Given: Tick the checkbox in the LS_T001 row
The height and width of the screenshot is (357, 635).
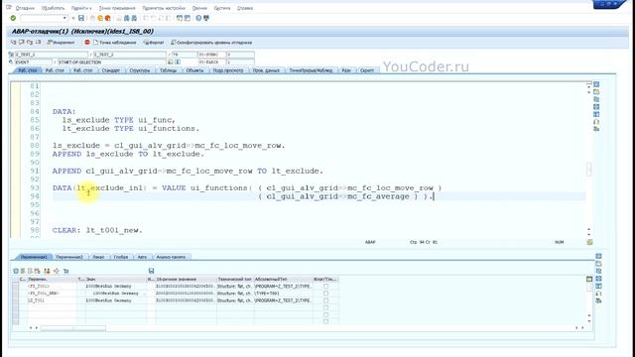Looking at the screenshot, I should tap(325, 300).
